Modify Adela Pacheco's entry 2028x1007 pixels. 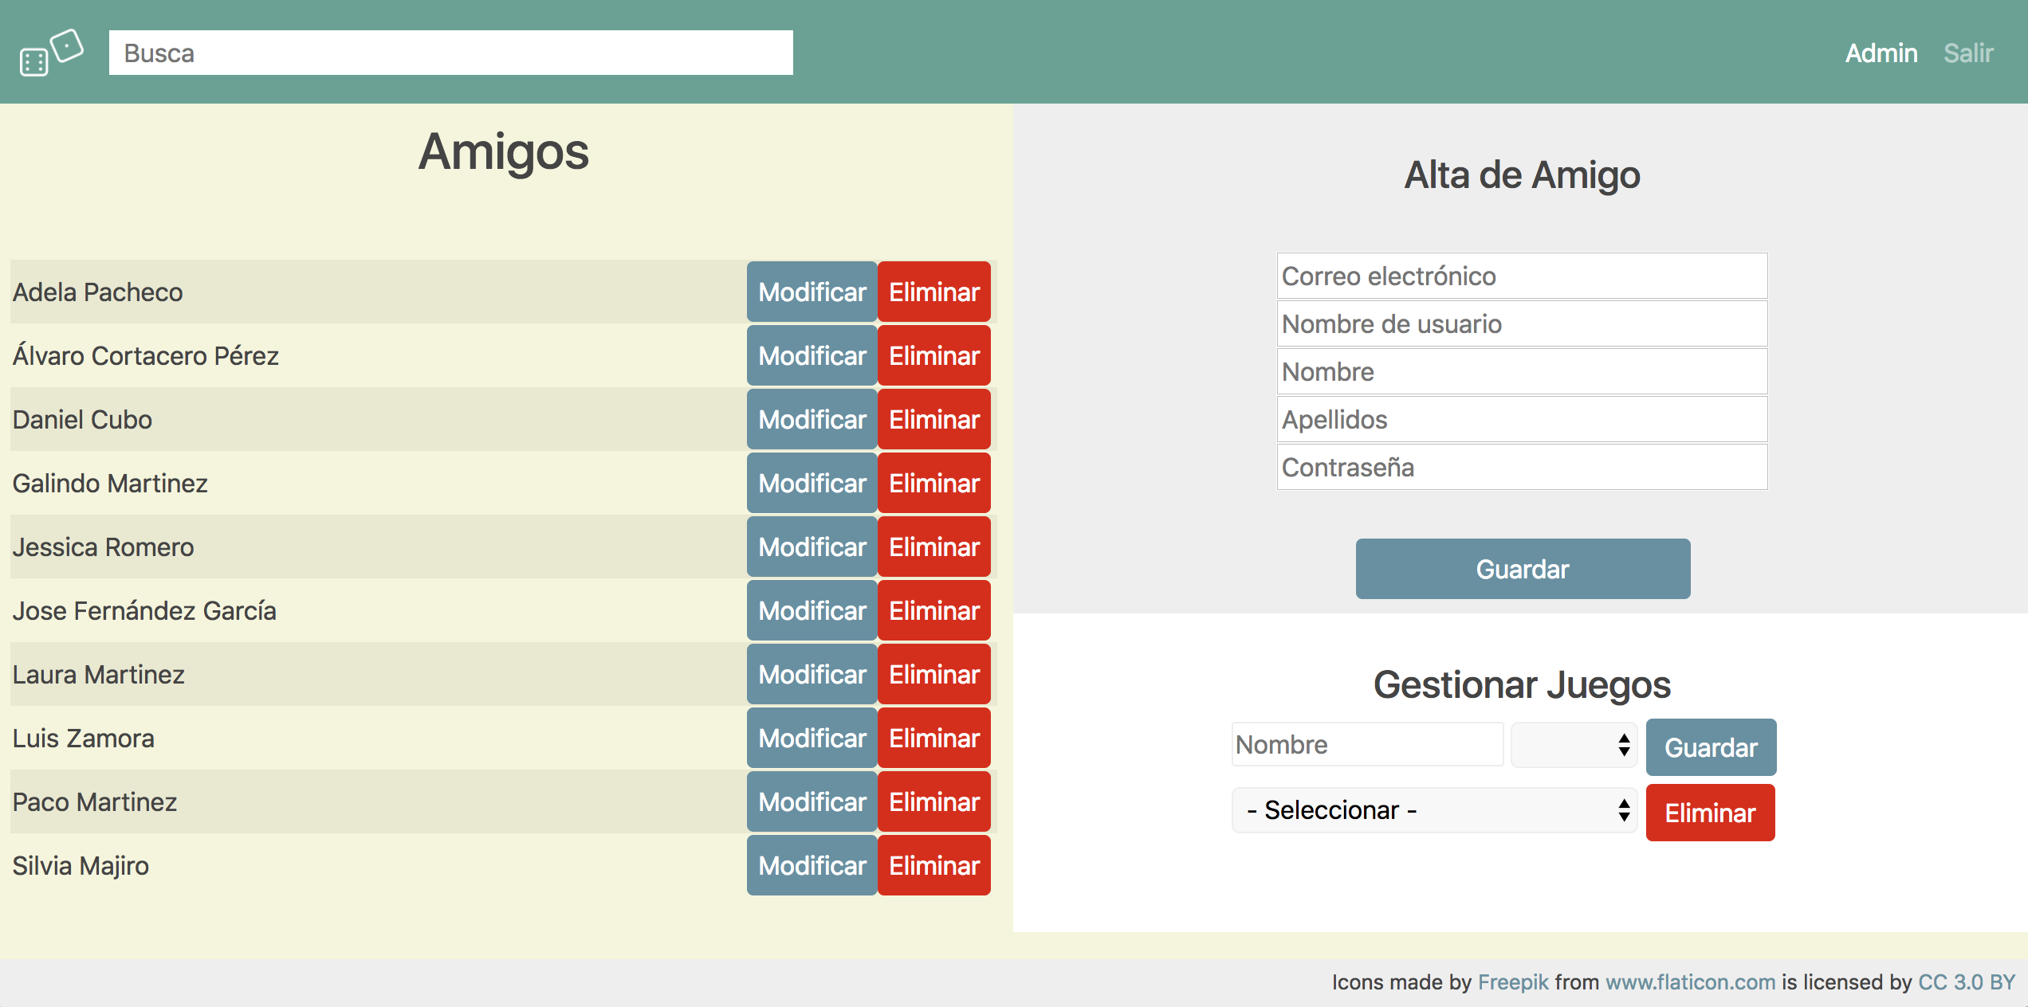(x=812, y=292)
